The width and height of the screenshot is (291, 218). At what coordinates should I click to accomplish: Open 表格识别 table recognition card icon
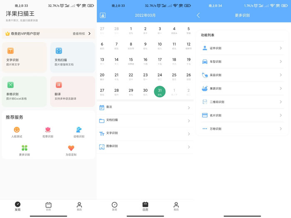click(10, 85)
